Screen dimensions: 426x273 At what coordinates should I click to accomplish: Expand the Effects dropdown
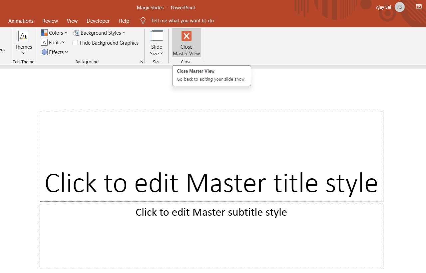(x=55, y=52)
